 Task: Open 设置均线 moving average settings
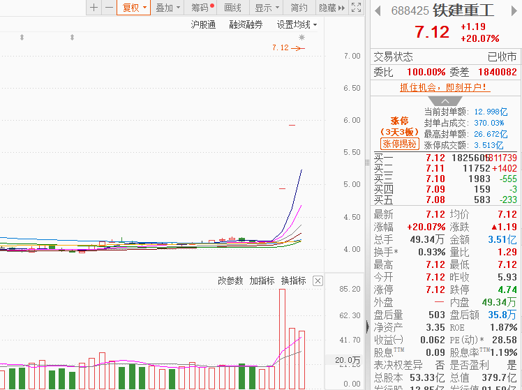tap(297, 24)
